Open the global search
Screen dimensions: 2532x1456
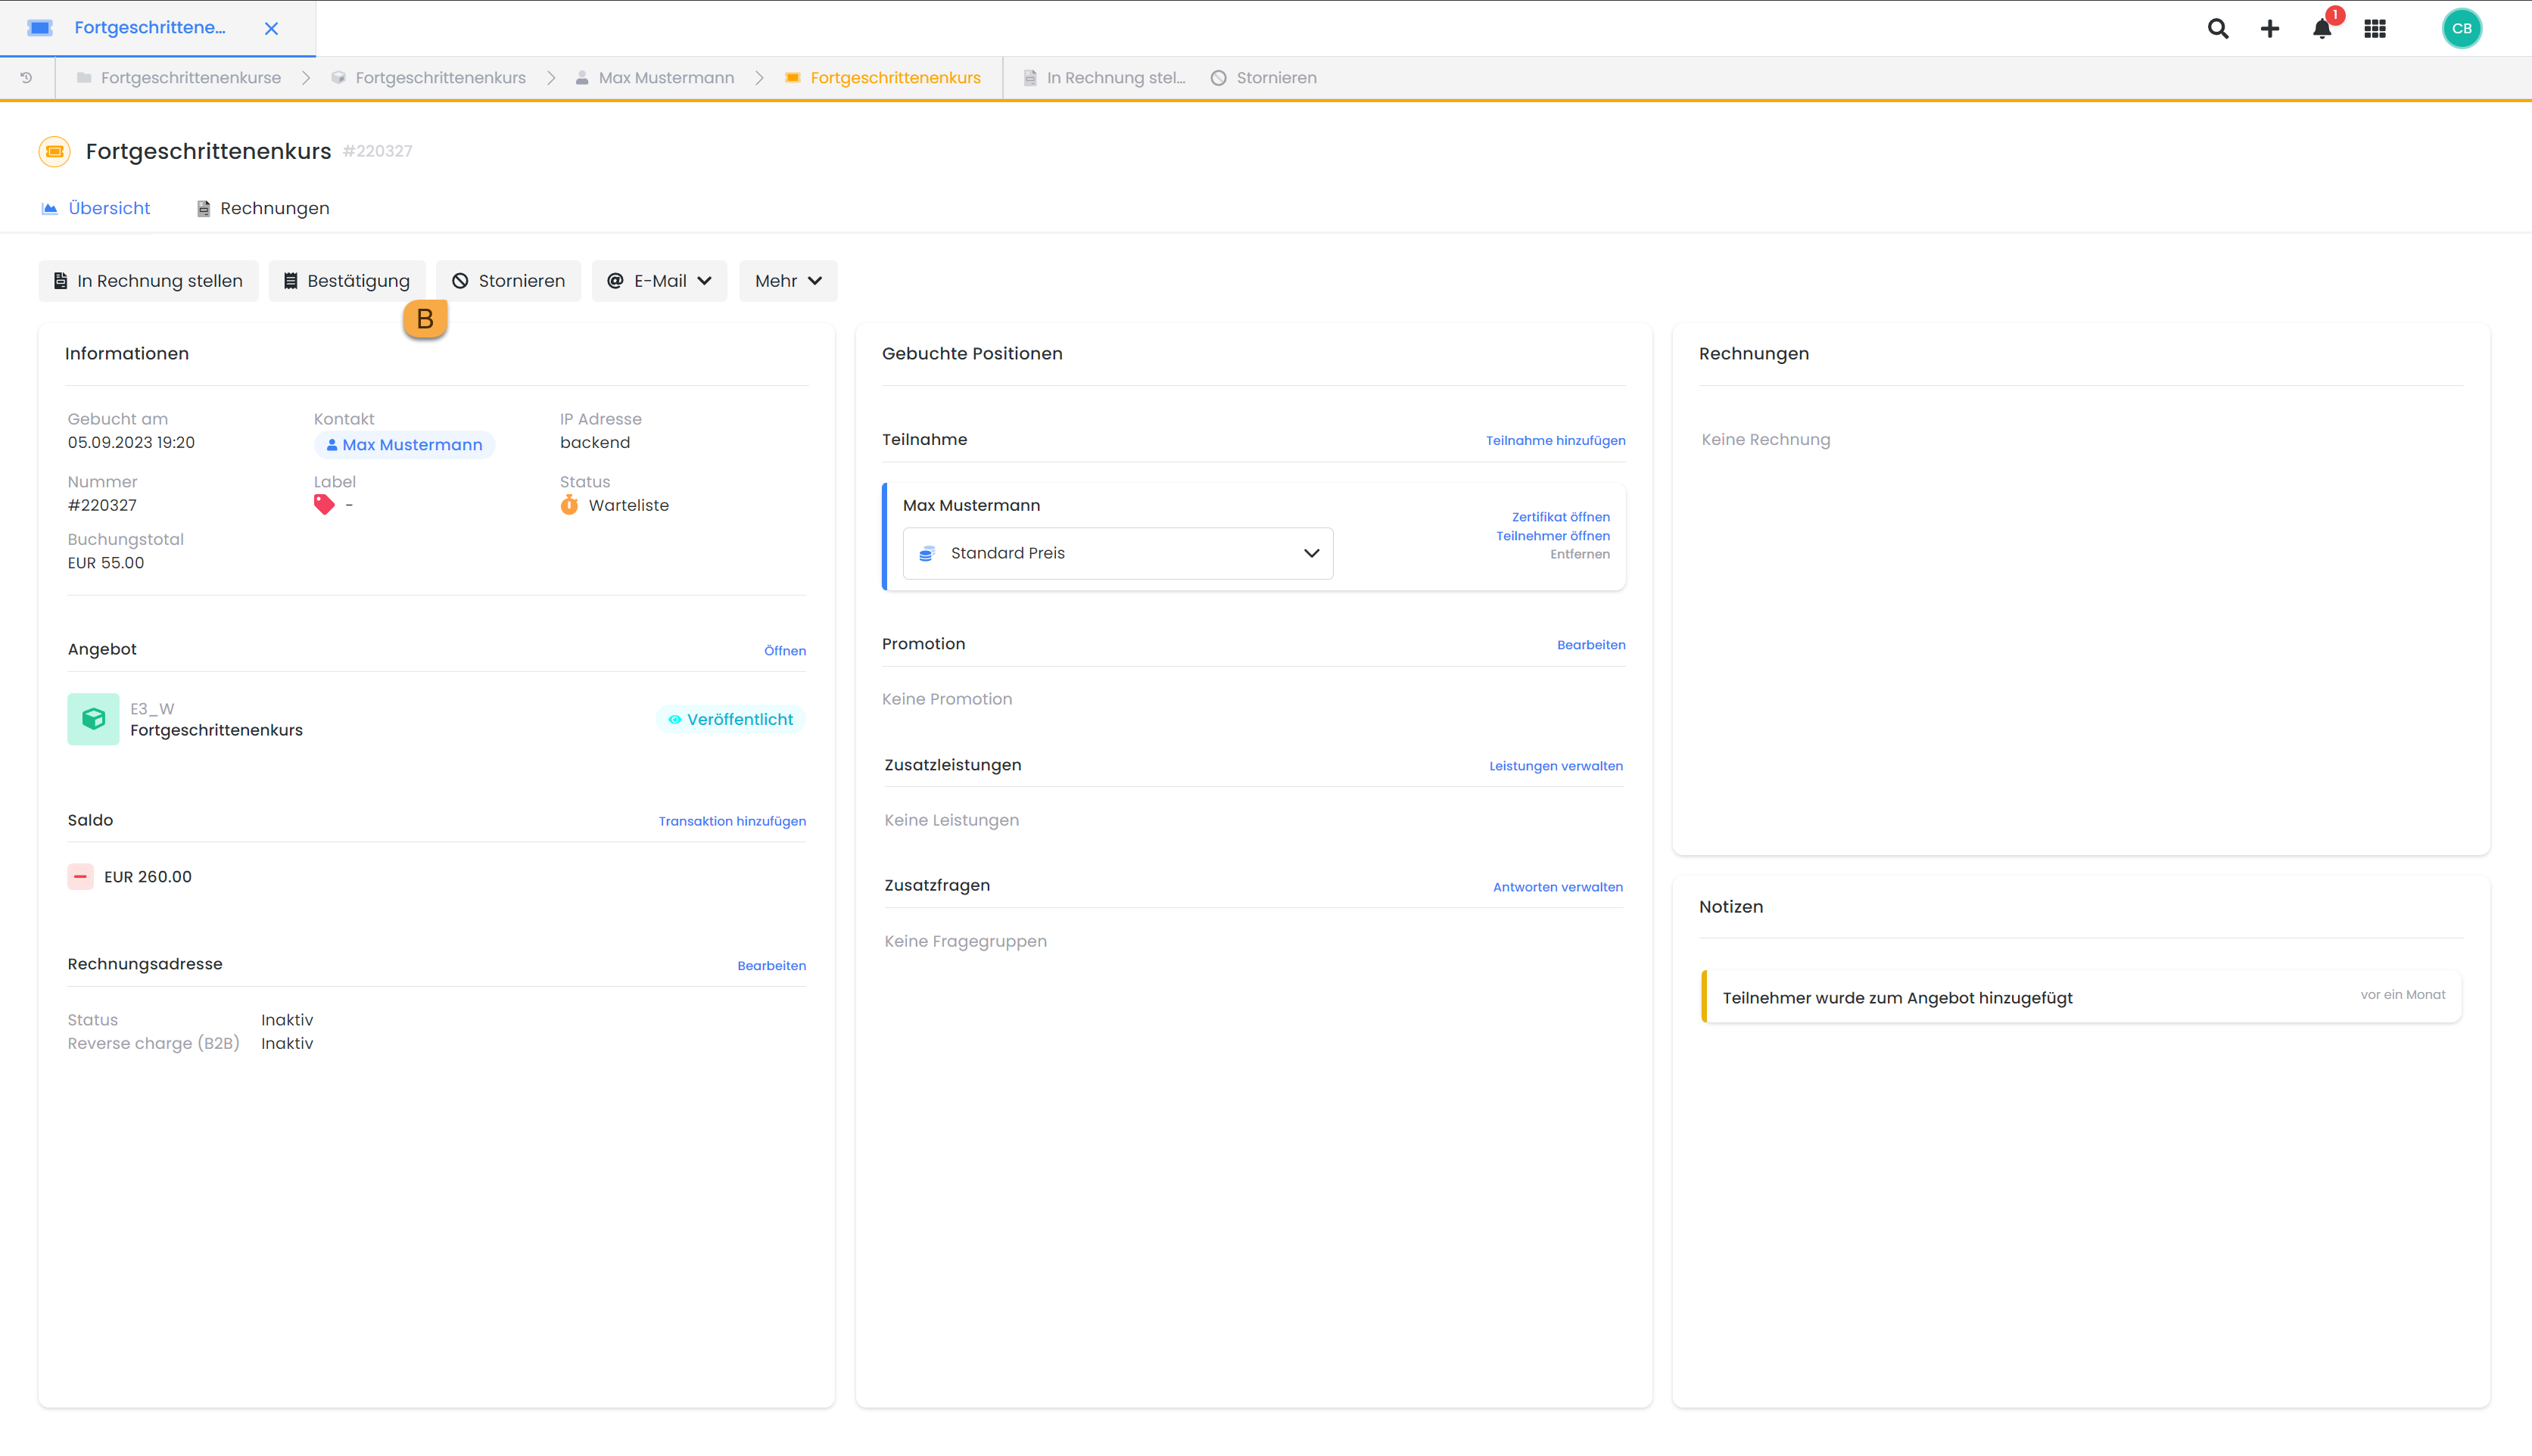tap(2218, 28)
